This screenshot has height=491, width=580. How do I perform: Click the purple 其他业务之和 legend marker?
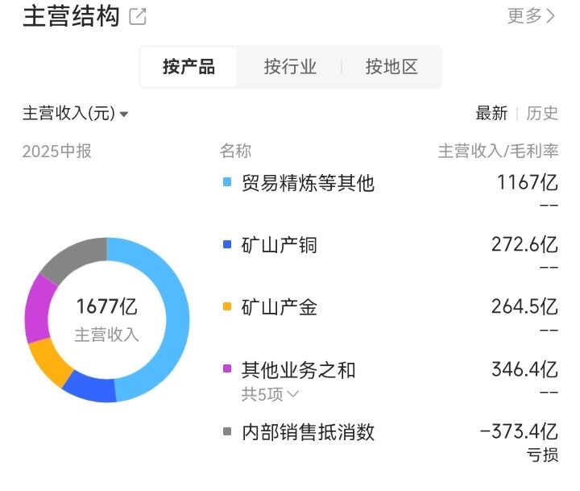pos(227,368)
